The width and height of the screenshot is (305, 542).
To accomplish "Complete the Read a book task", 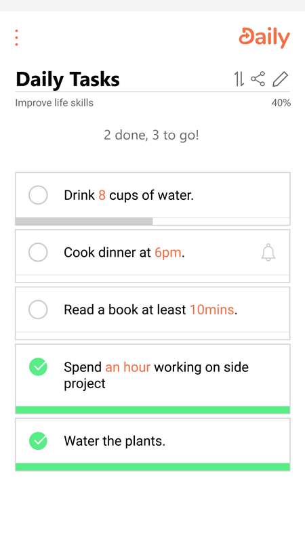I will (38, 310).
